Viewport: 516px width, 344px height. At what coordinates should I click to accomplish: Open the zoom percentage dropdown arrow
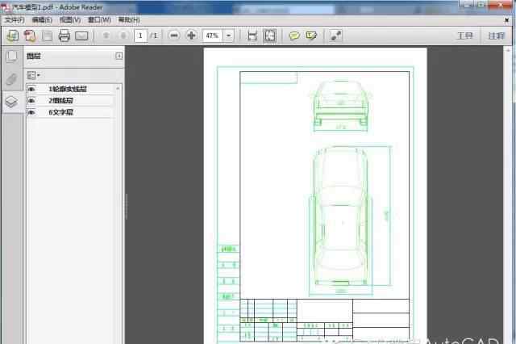point(229,36)
